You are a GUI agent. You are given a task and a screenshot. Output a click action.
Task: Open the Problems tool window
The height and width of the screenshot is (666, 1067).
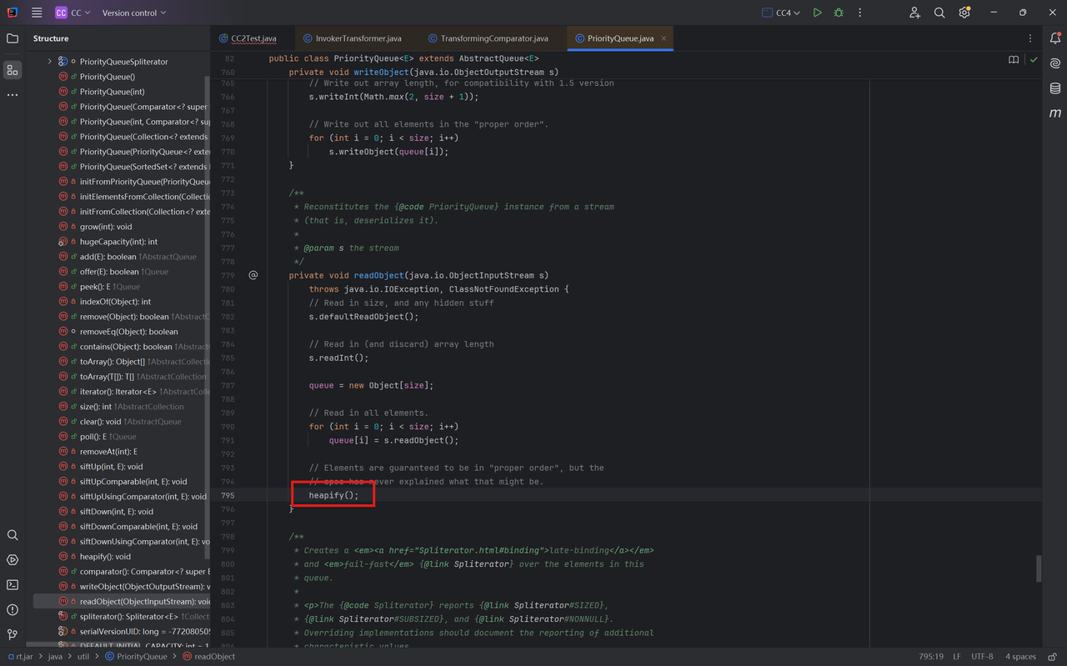click(x=13, y=610)
